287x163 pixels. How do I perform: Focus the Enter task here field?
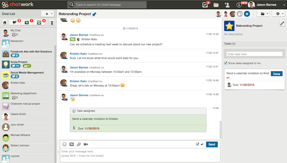[x=254, y=54]
